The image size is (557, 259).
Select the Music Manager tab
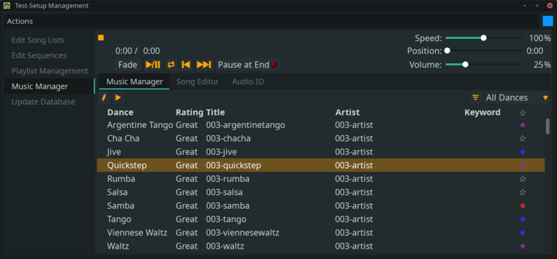pos(134,81)
